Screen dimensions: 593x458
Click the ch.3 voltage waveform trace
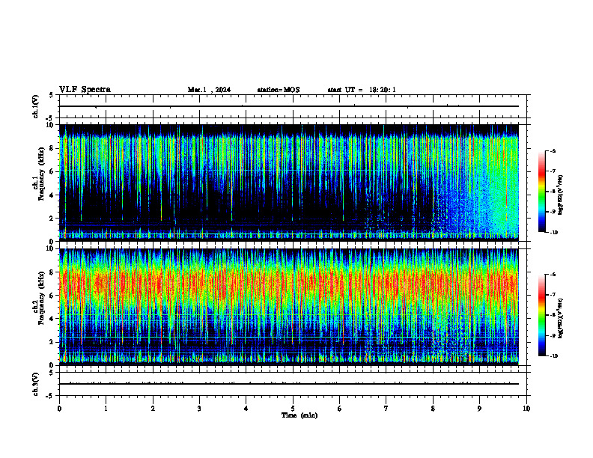[x=289, y=384]
